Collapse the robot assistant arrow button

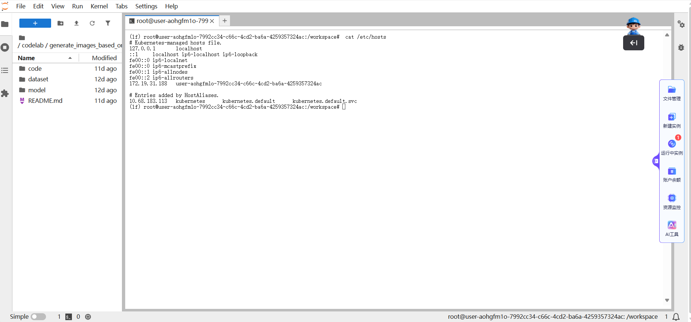tap(633, 43)
